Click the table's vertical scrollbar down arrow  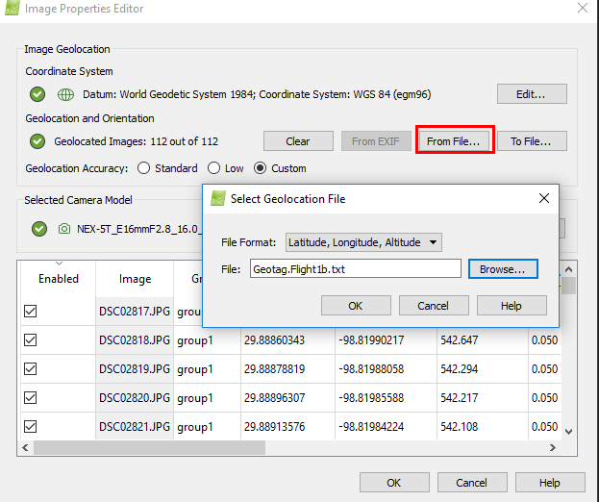pos(568,432)
